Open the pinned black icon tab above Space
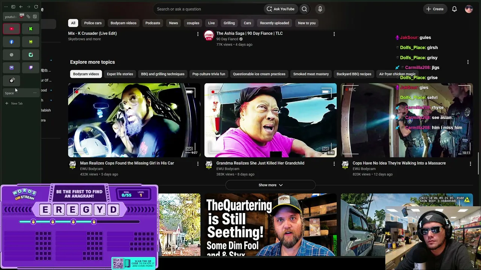The width and height of the screenshot is (481, 270). click(x=12, y=80)
